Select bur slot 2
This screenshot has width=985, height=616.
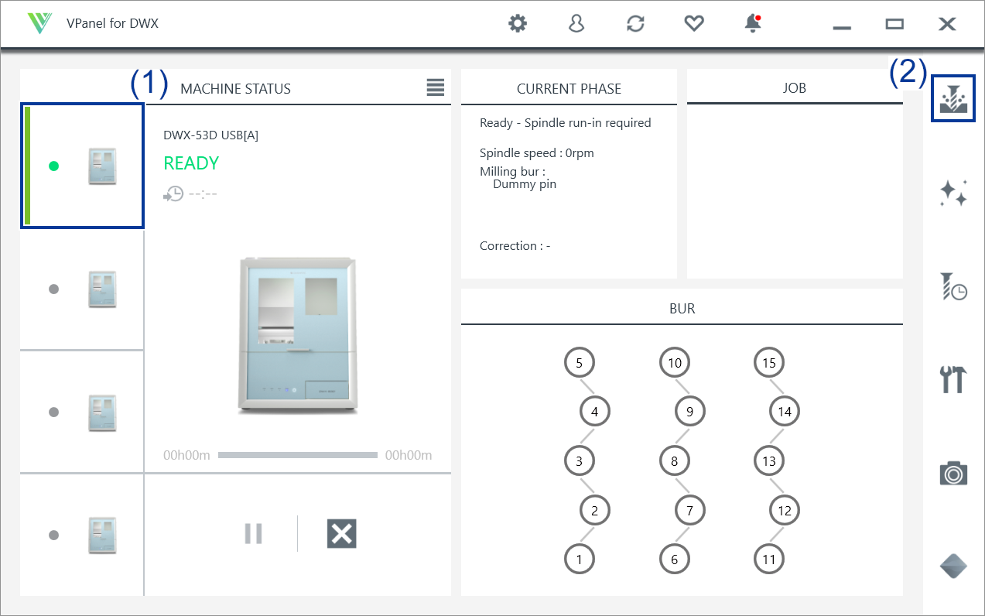click(x=595, y=510)
